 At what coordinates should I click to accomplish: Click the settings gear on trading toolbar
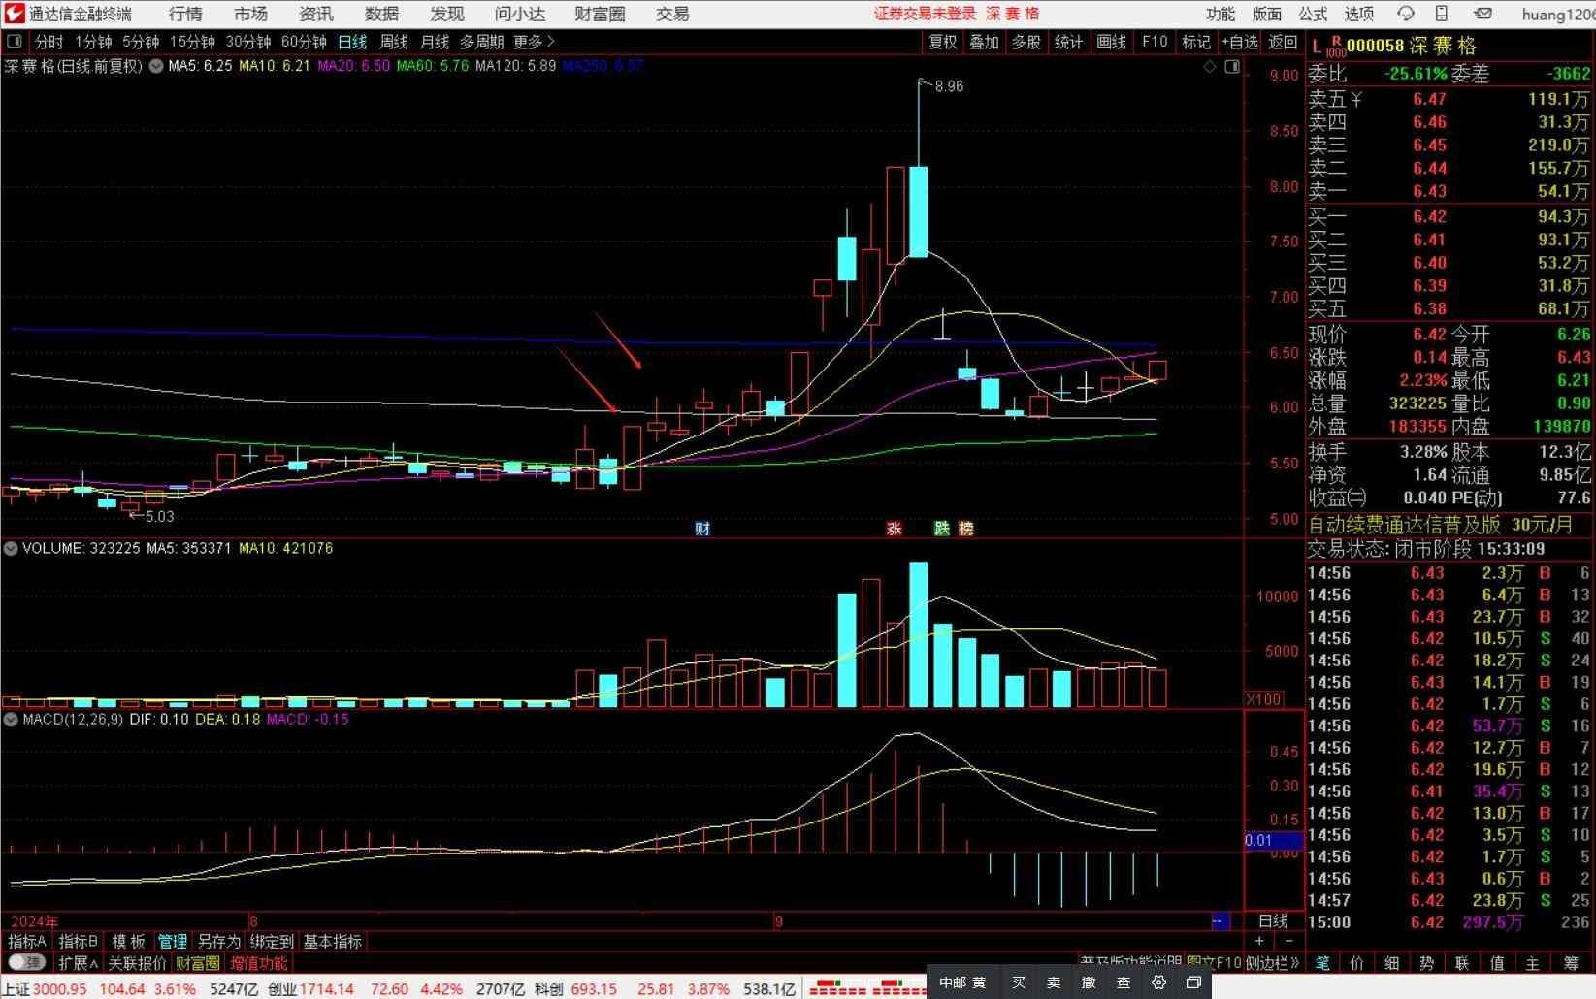pyautogui.click(x=1158, y=983)
